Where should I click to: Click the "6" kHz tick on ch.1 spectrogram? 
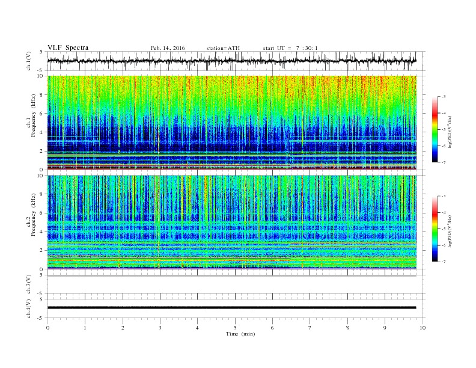(42, 114)
